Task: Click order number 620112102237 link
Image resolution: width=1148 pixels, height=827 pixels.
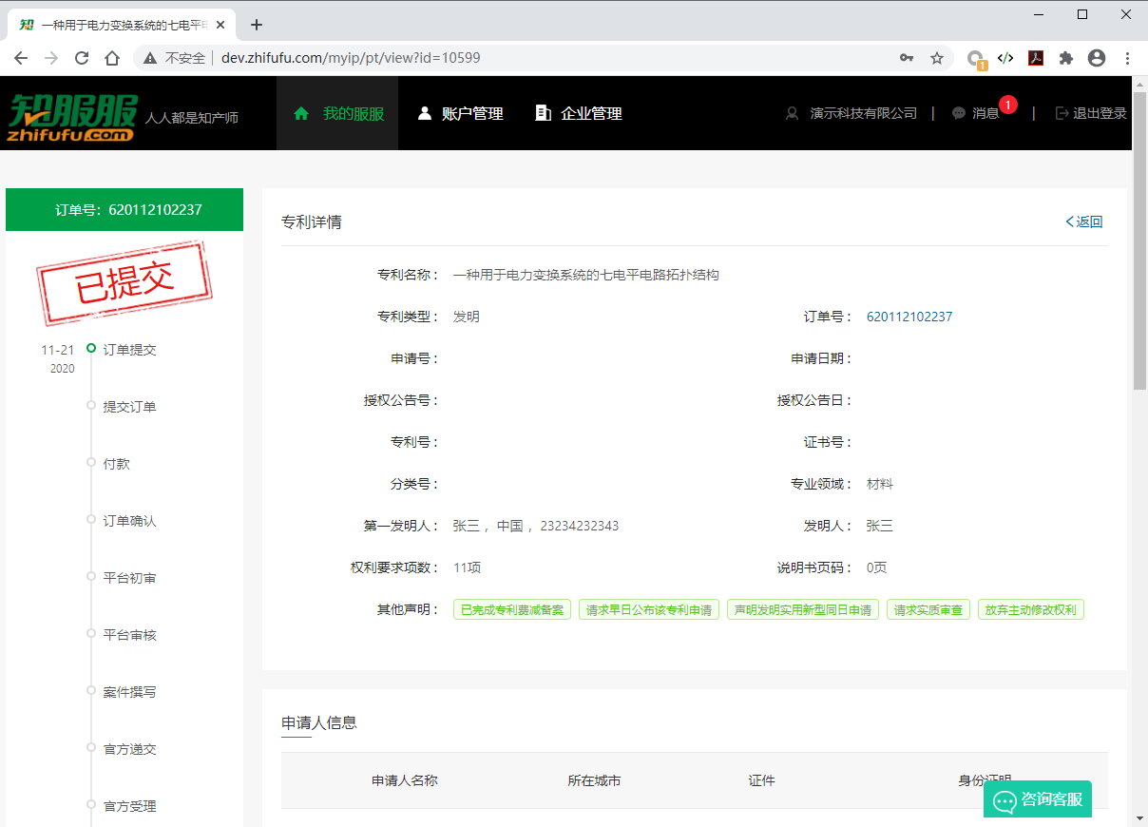Action: click(x=909, y=317)
